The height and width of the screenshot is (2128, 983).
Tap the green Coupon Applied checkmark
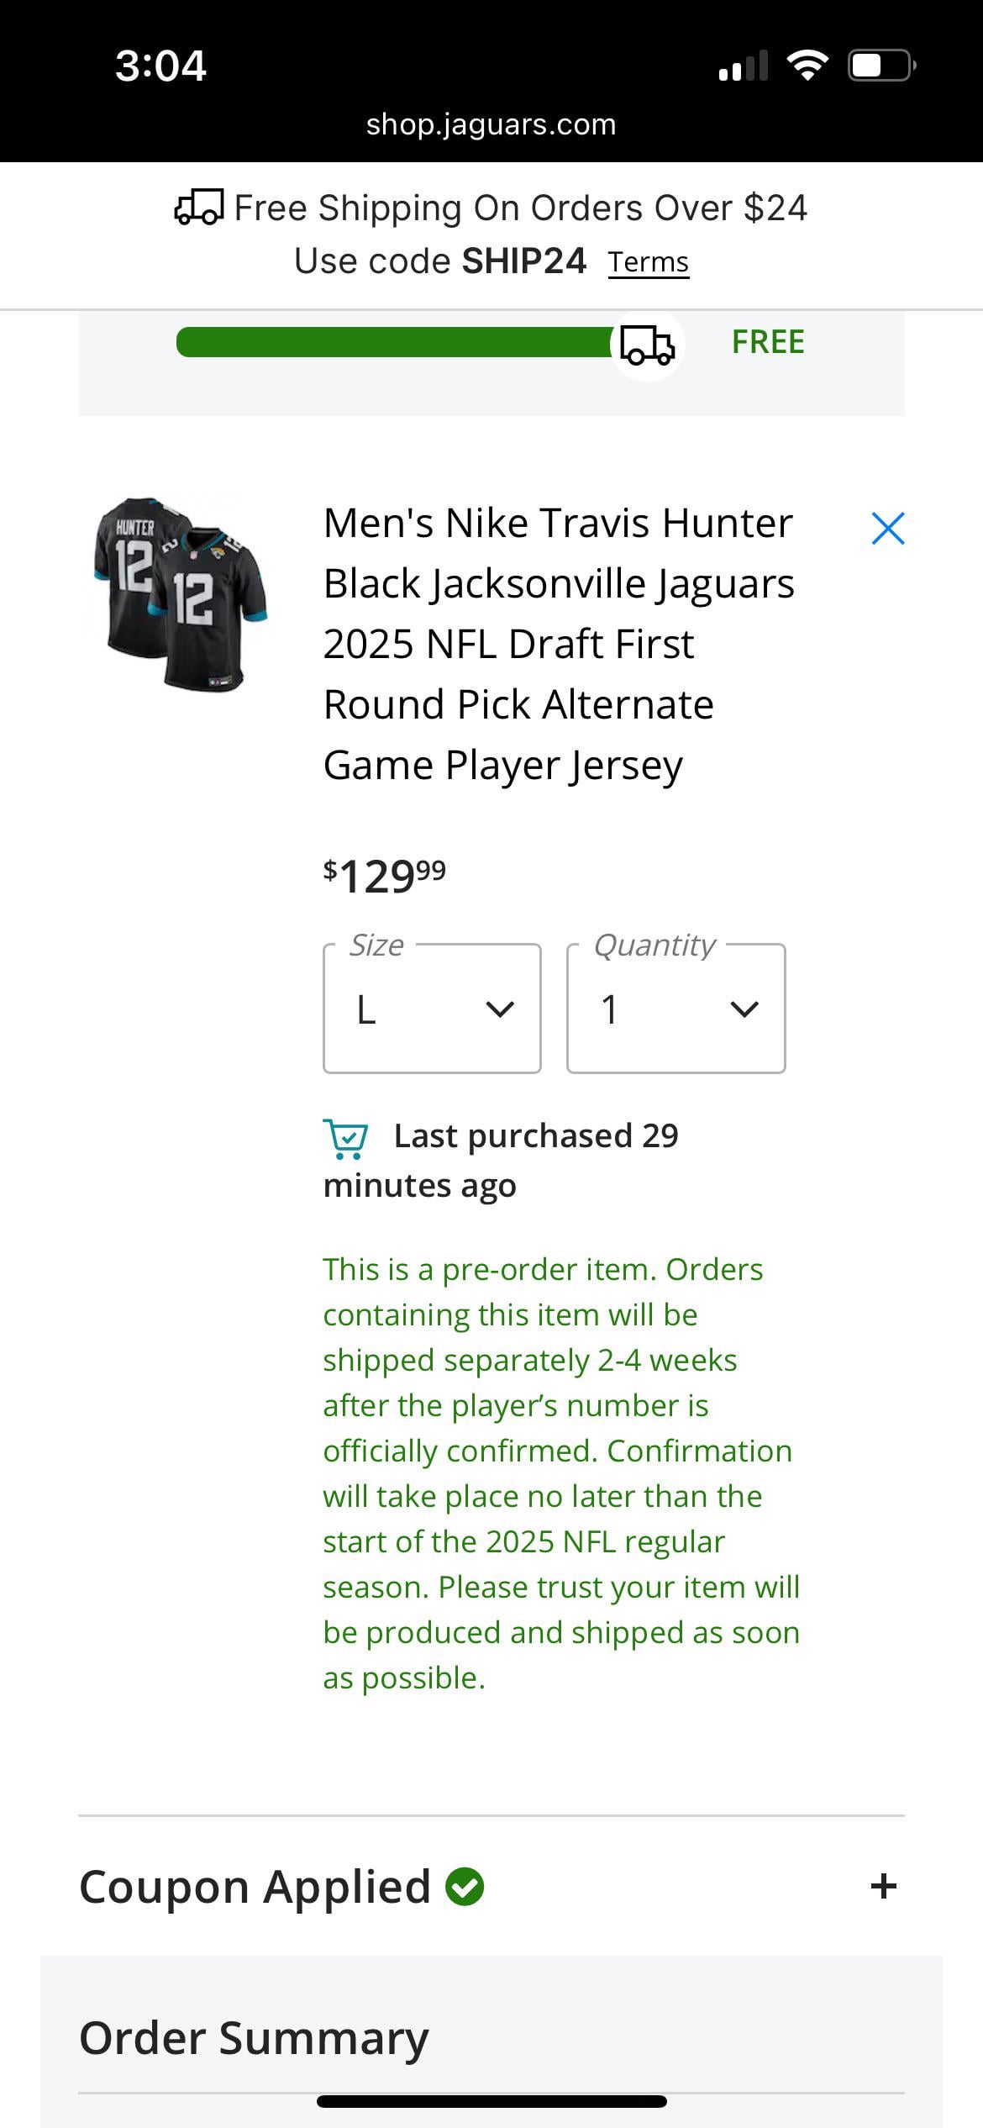pyautogui.click(x=465, y=1886)
